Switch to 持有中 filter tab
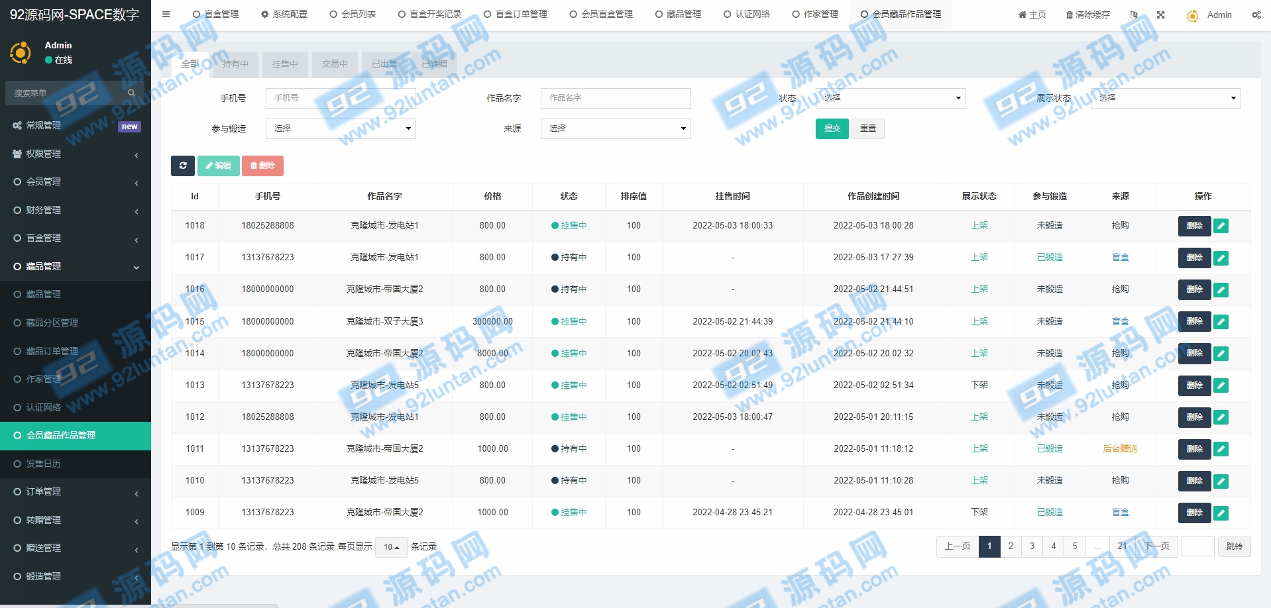 235,64
